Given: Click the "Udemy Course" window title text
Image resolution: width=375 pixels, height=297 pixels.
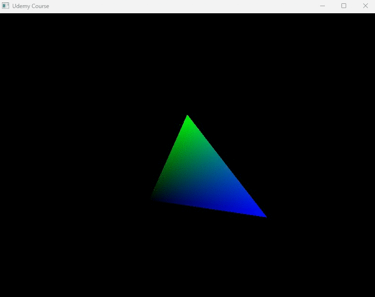Looking at the screenshot, I should click(x=31, y=6).
